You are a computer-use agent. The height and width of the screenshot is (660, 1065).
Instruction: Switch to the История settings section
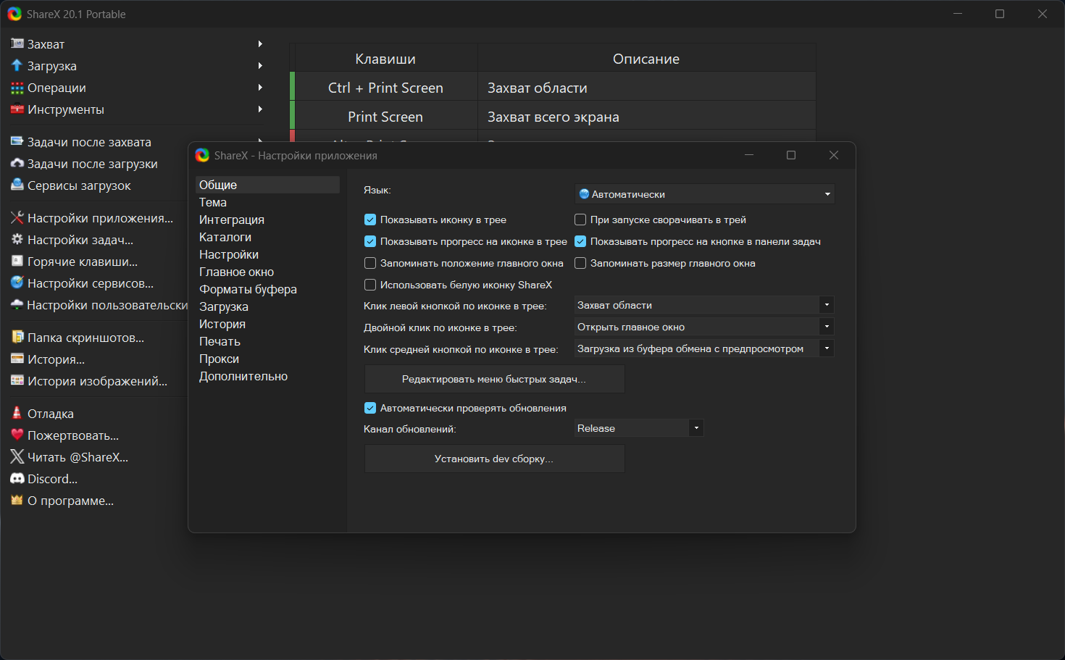[267, 324]
